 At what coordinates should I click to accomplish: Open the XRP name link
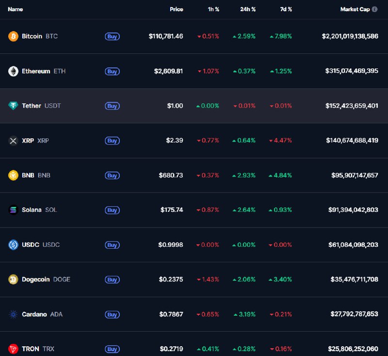coord(28,141)
